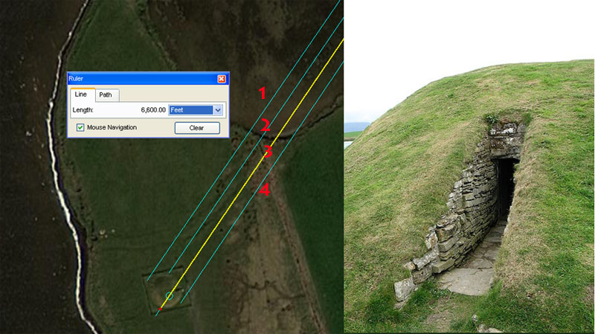Close the Ruler dialog
The height and width of the screenshot is (334, 595).
[x=222, y=79]
